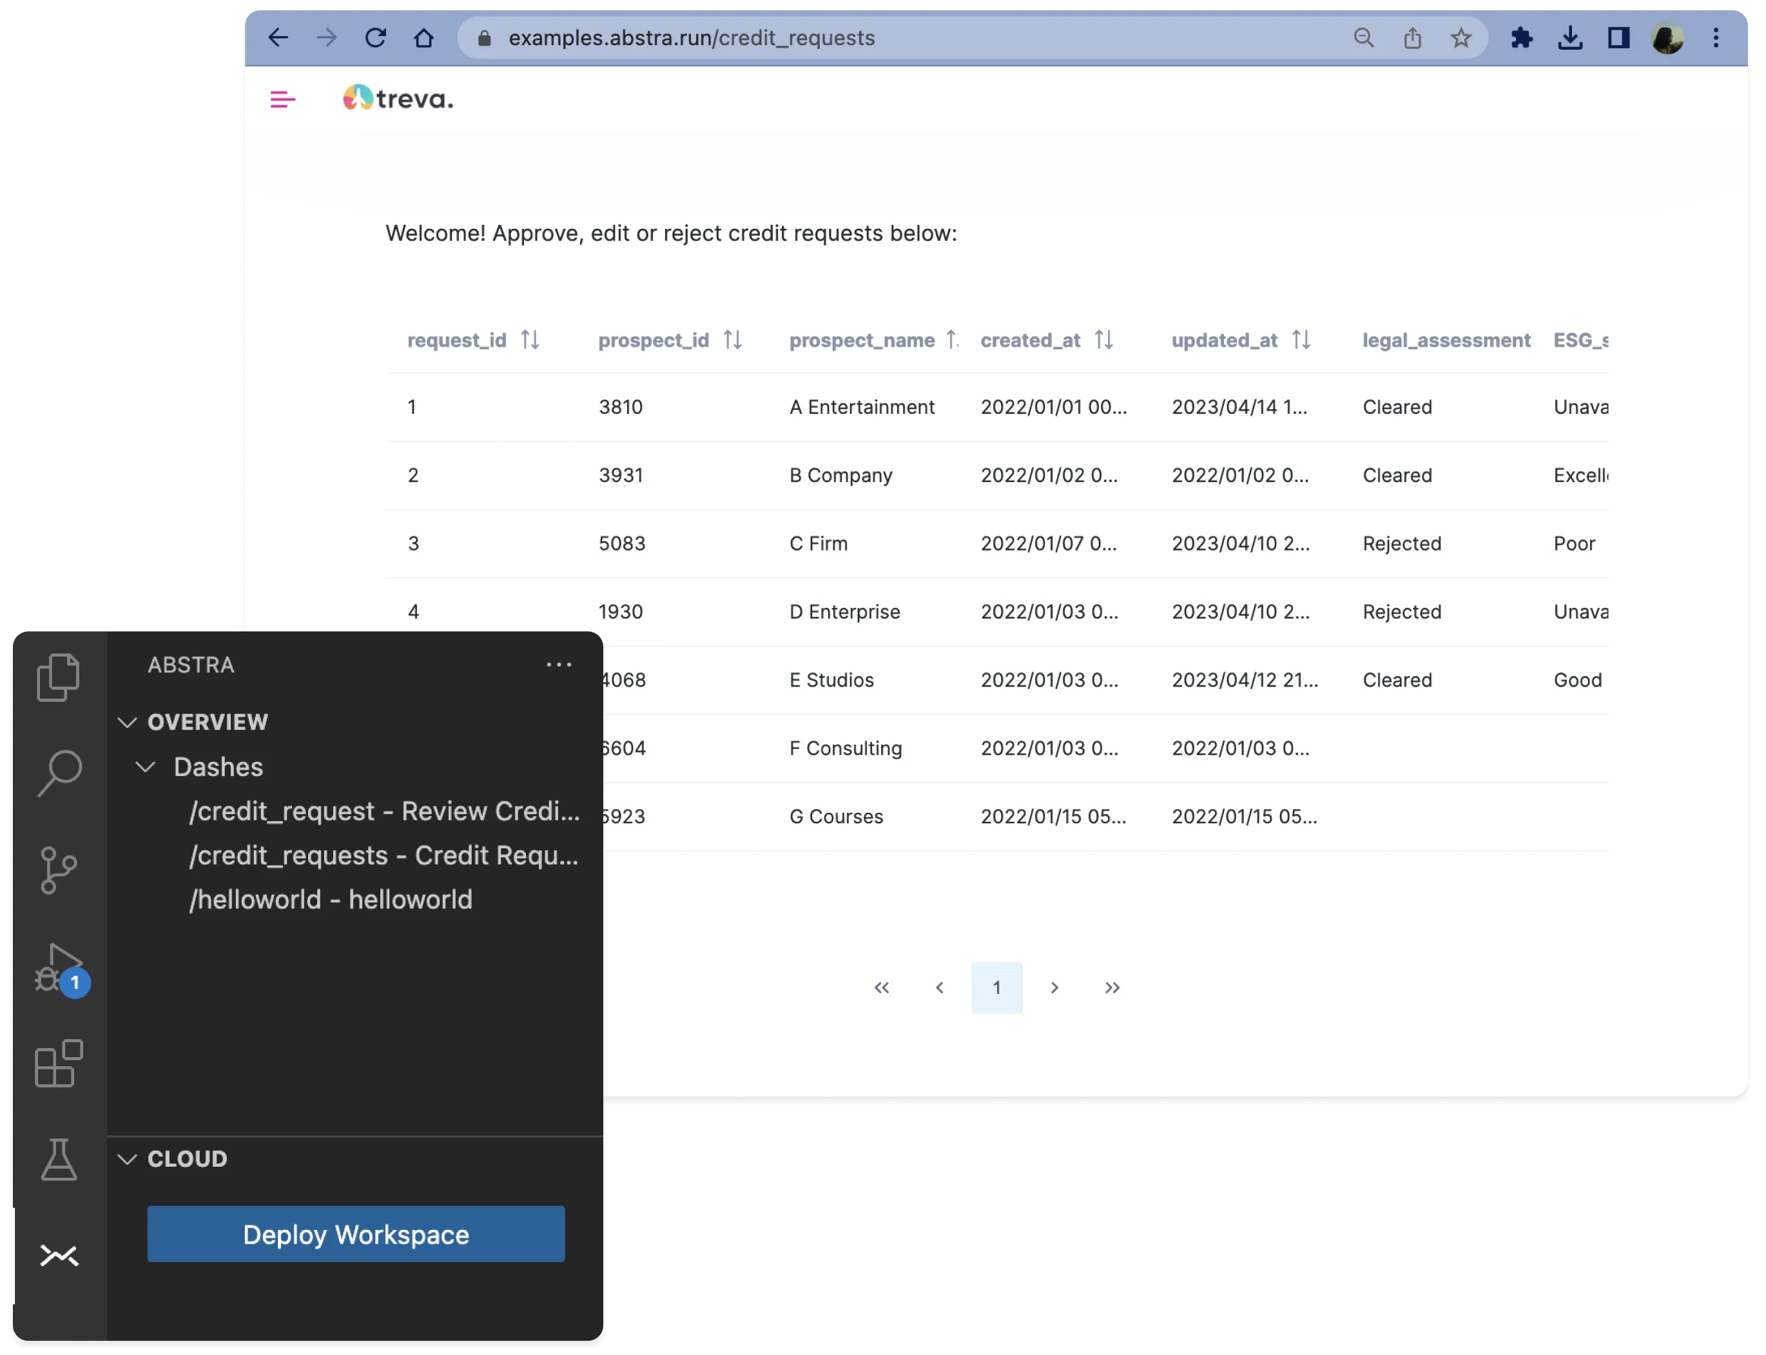
Task: Collapse the OVERVIEW section
Action: 129,722
